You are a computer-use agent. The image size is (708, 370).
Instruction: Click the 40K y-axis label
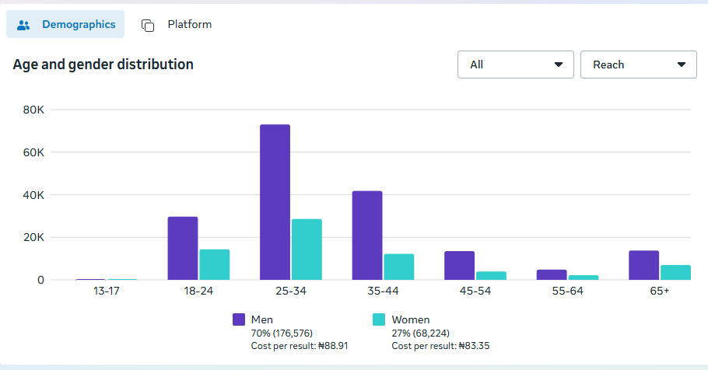pos(33,195)
